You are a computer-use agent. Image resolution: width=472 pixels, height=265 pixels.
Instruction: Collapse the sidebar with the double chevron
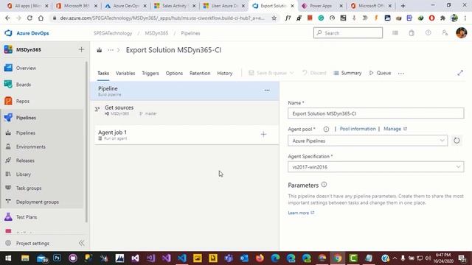pyautogui.click(x=81, y=243)
